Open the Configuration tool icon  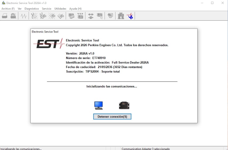click(x=80, y=16)
